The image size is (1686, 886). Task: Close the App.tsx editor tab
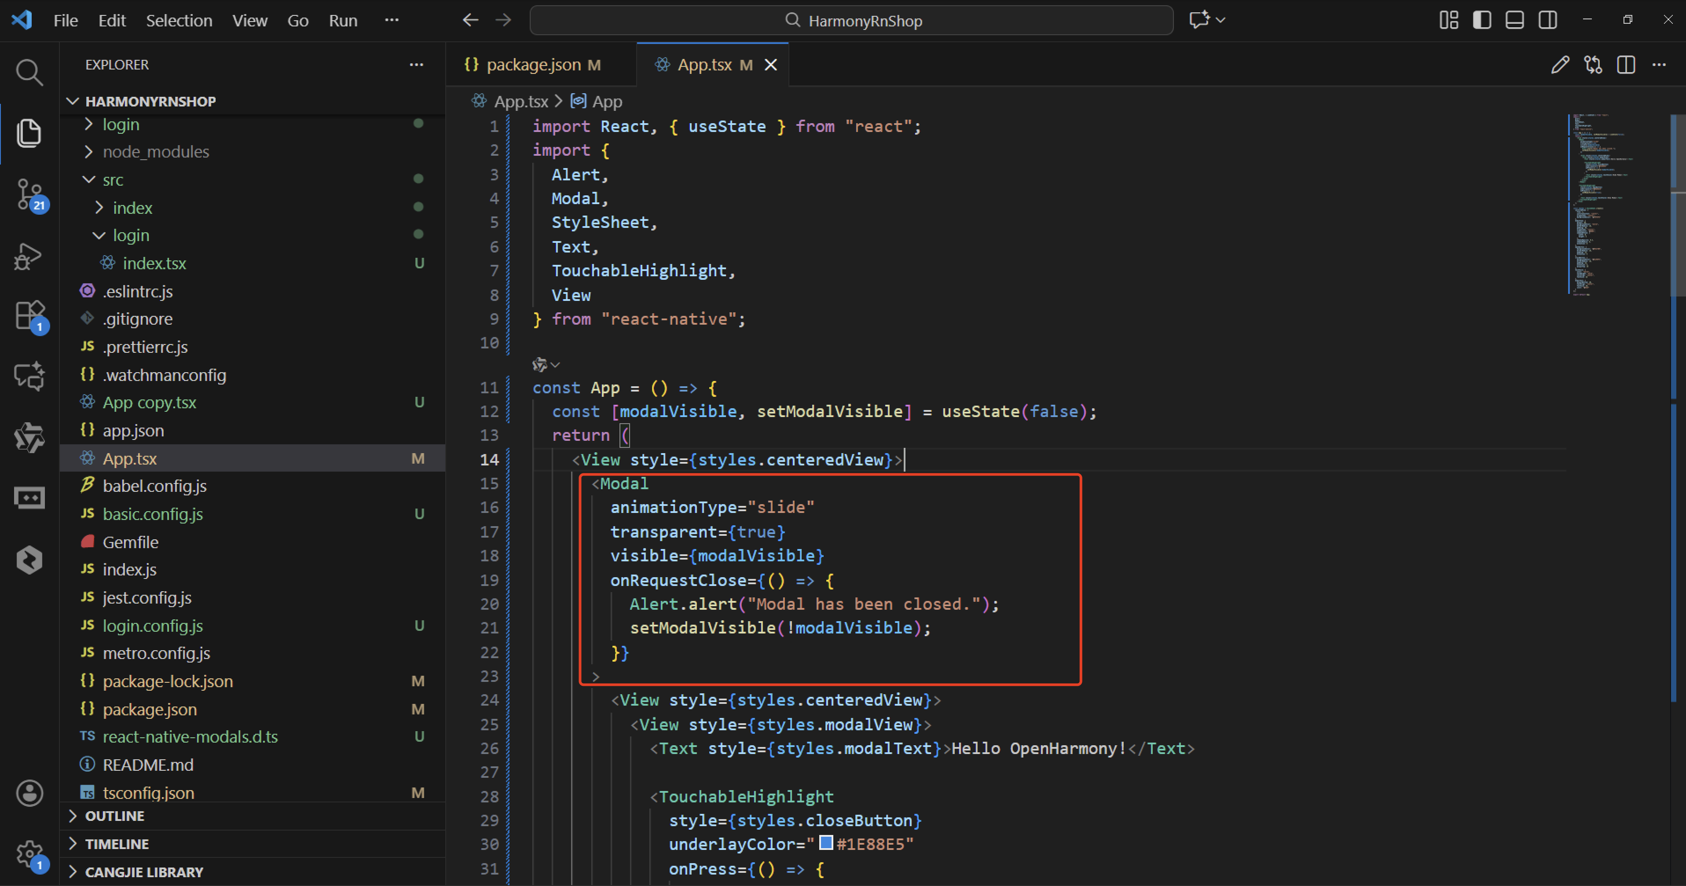(x=771, y=65)
